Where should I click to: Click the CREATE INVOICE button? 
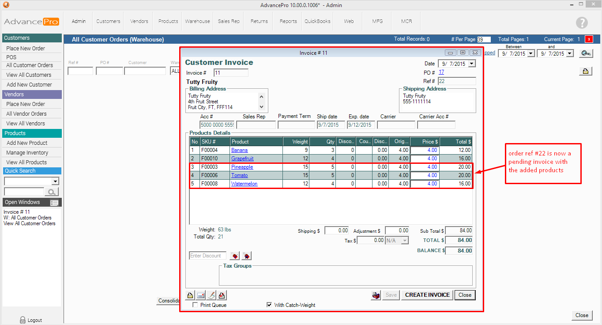(427, 295)
